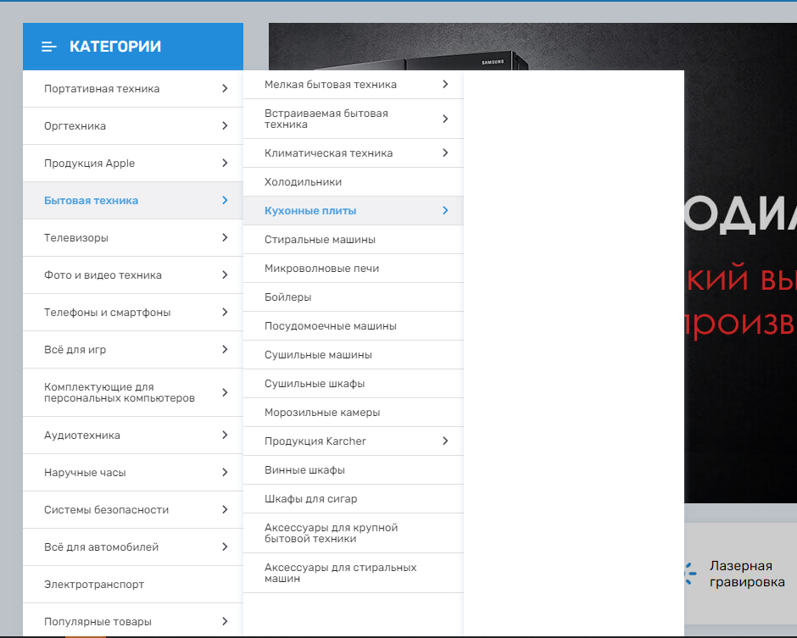Open the Лазерная гравировка link
Viewport: 797px width, 638px height.
[x=746, y=574]
